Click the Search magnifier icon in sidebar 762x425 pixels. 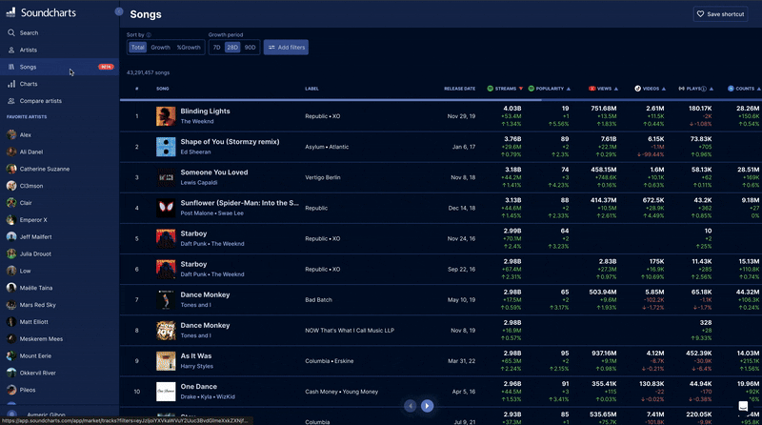tap(10, 32)
